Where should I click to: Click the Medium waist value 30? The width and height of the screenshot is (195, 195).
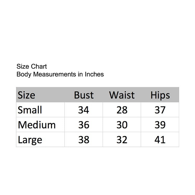122,125
